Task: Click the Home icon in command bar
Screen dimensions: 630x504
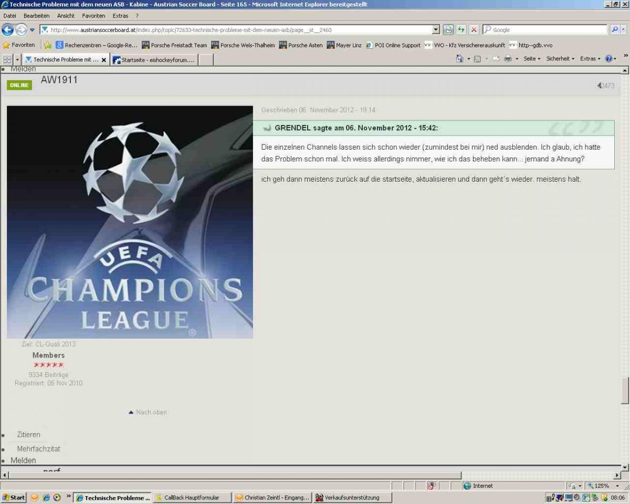Action: click(x=460, y=59)
